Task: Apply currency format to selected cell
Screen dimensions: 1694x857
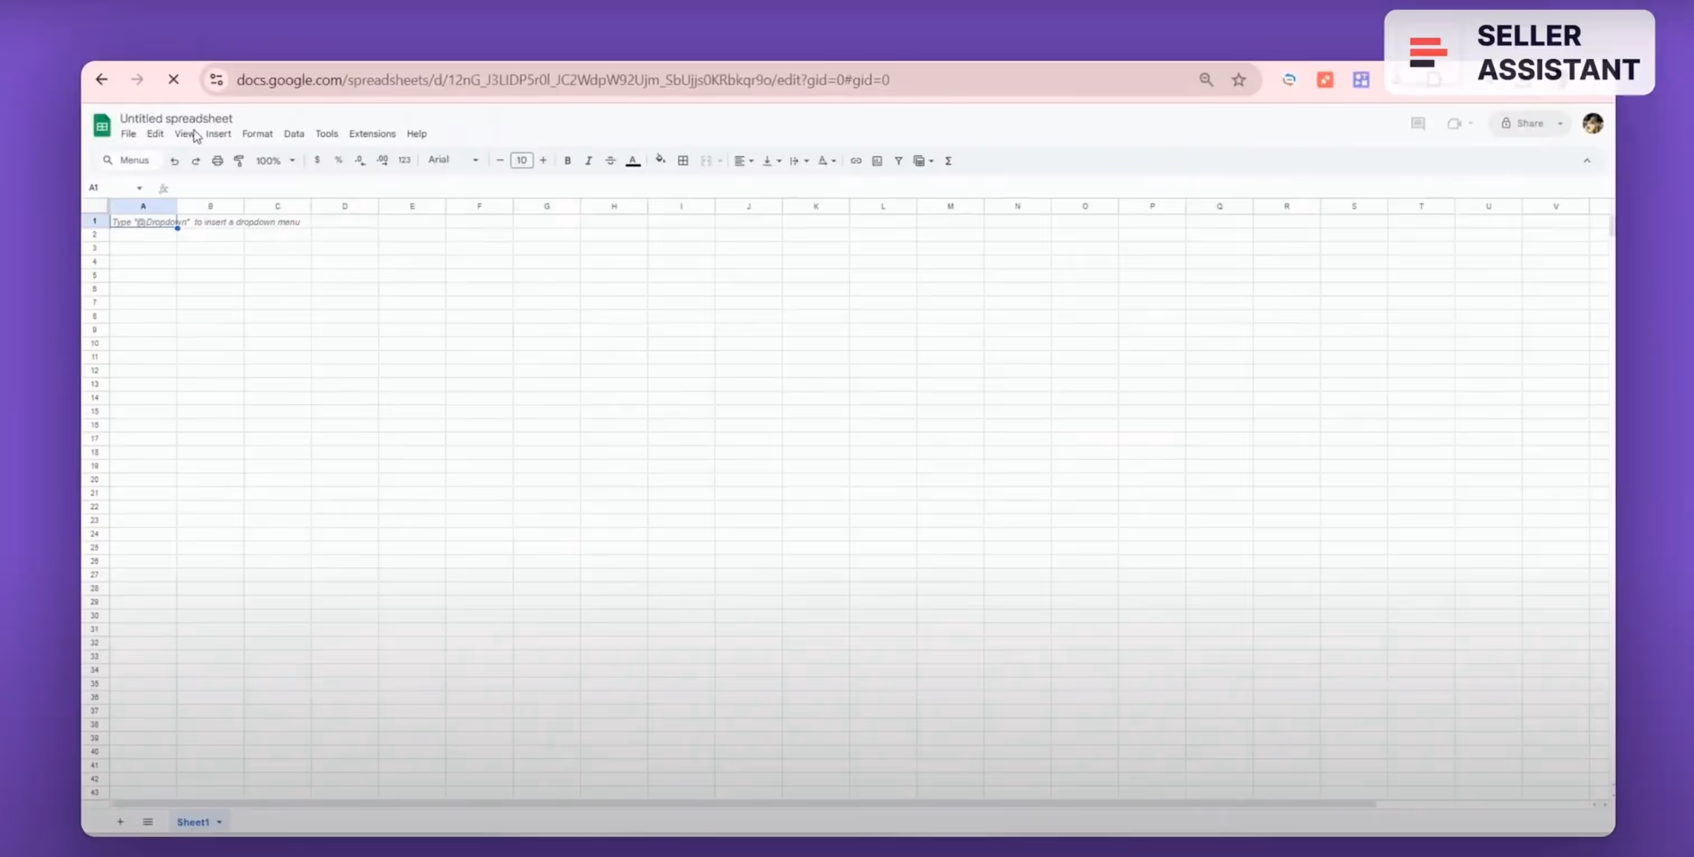Action: [318, 160]
